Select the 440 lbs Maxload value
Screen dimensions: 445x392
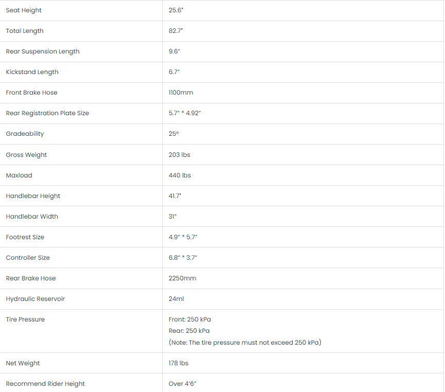click(x=180, y=175)
